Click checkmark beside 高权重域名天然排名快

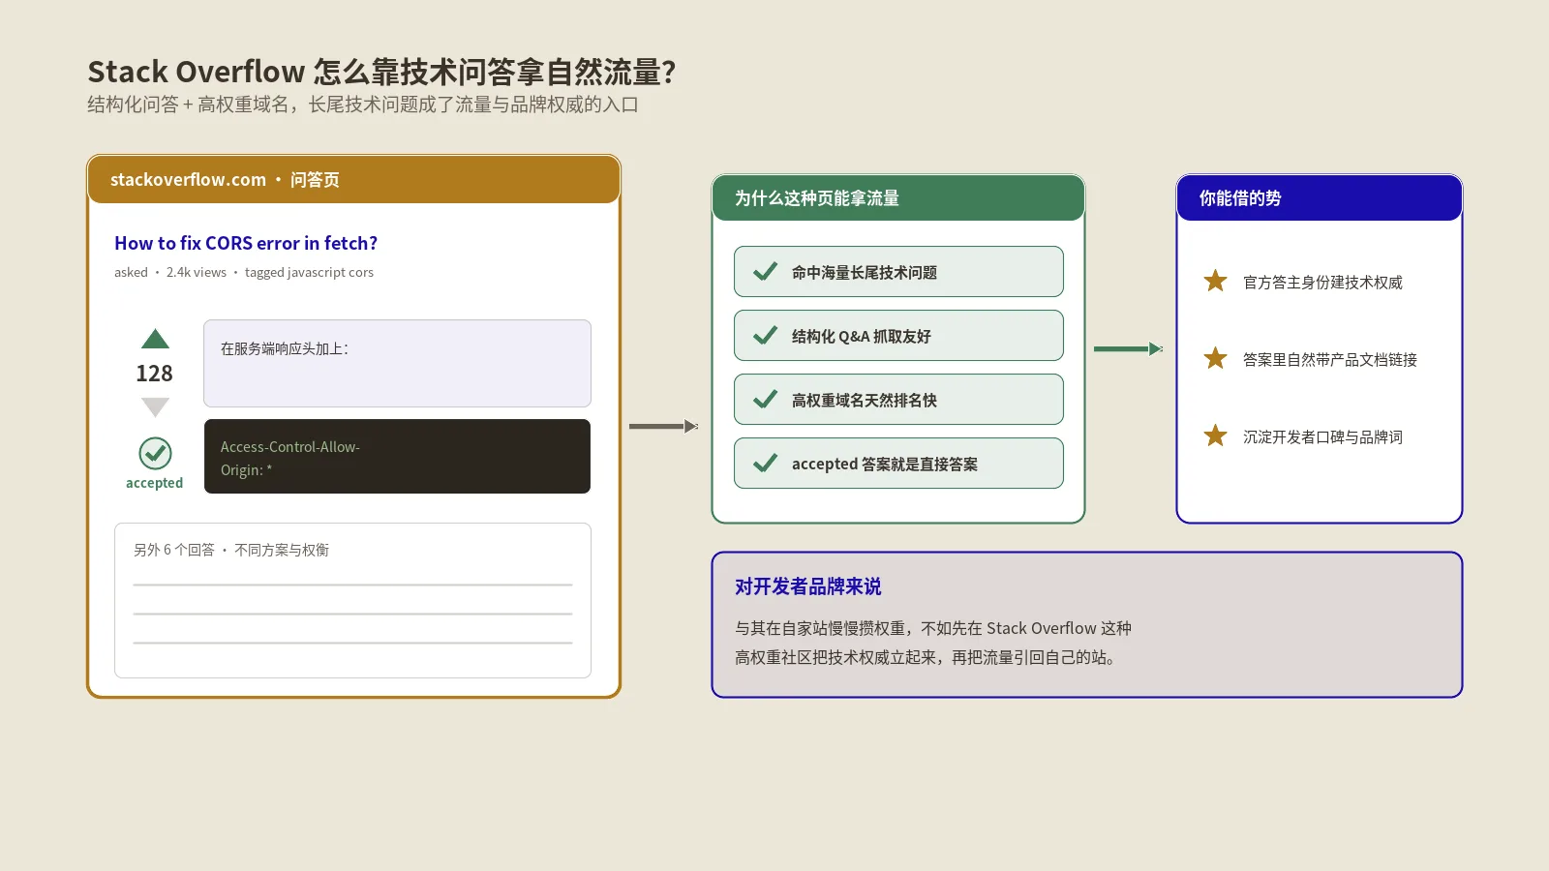(765, 400)
